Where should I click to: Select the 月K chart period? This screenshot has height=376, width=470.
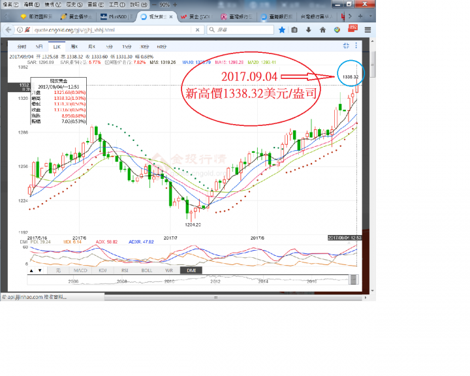click(91, 46)
